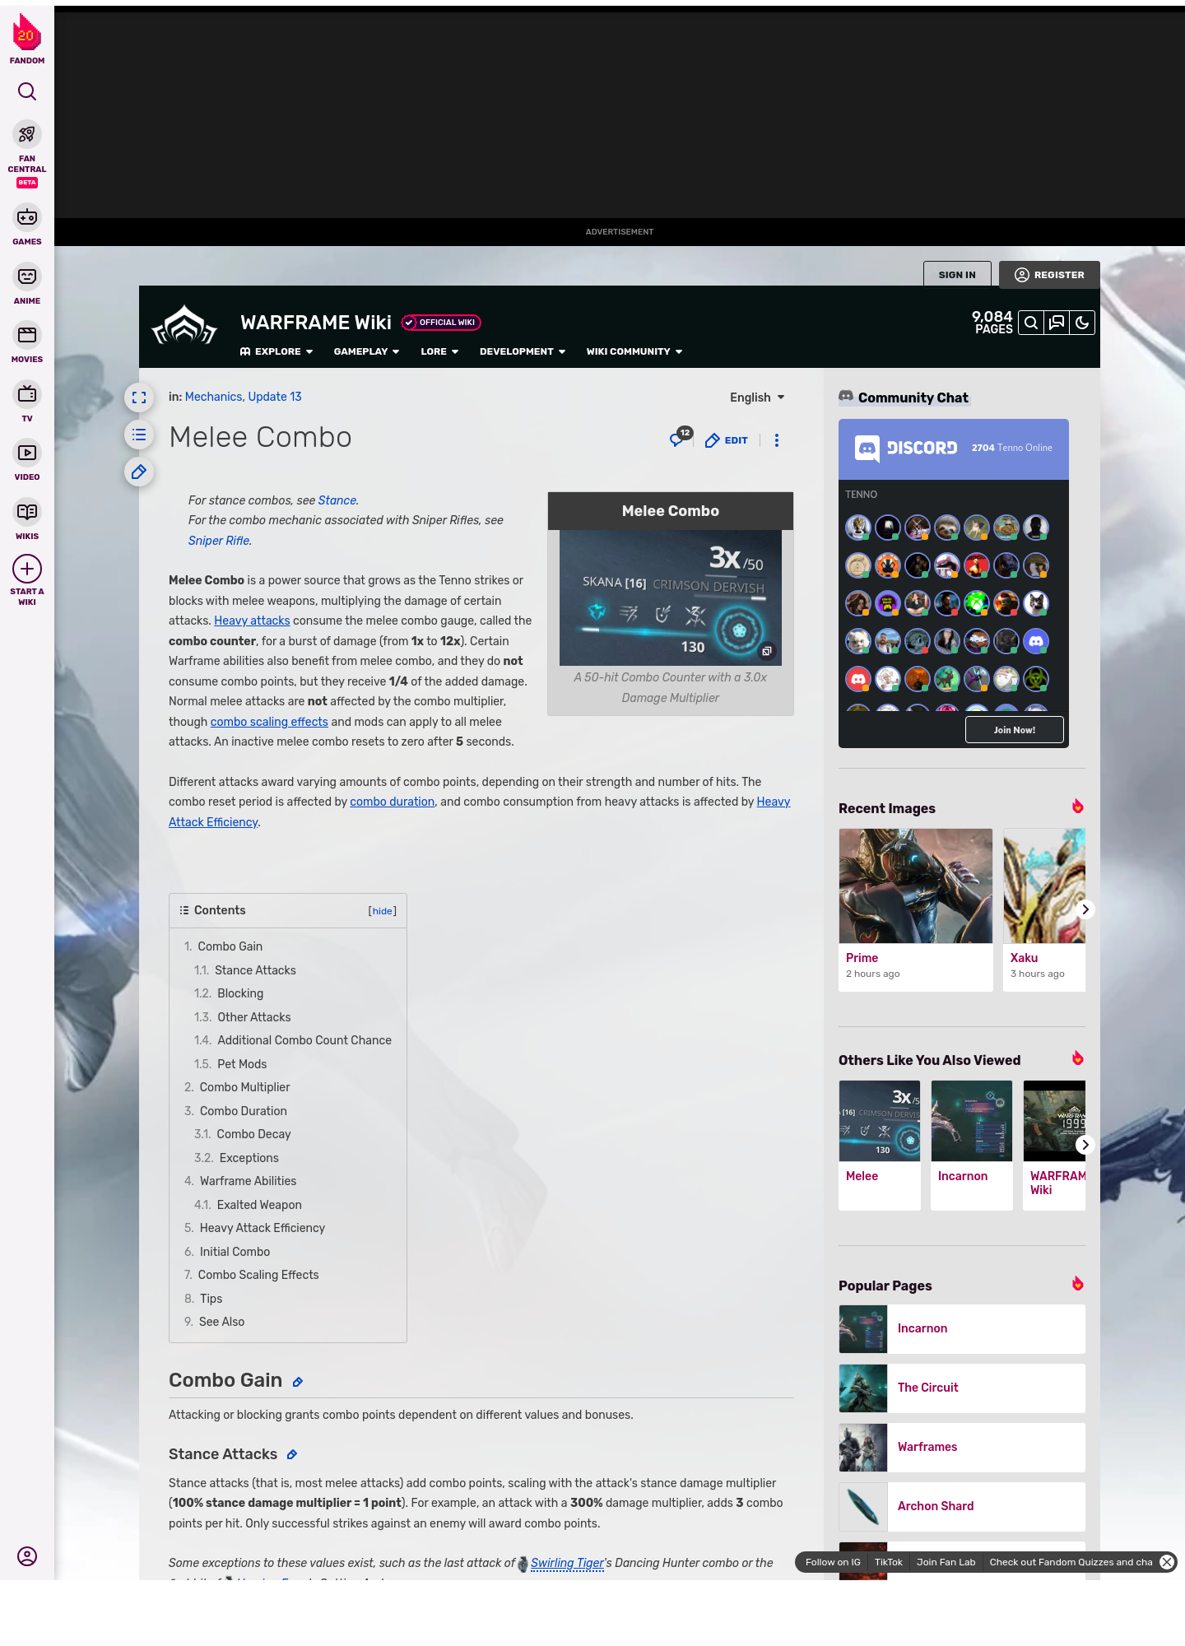This screenshot has height=1646, width=1185.
Task: Open the Video play icon
Action: (27, 453)
